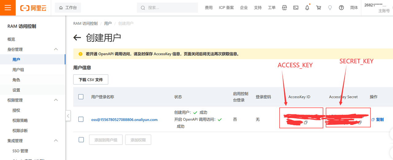Click the 用户 breadcrumb link

pos(108,23)
